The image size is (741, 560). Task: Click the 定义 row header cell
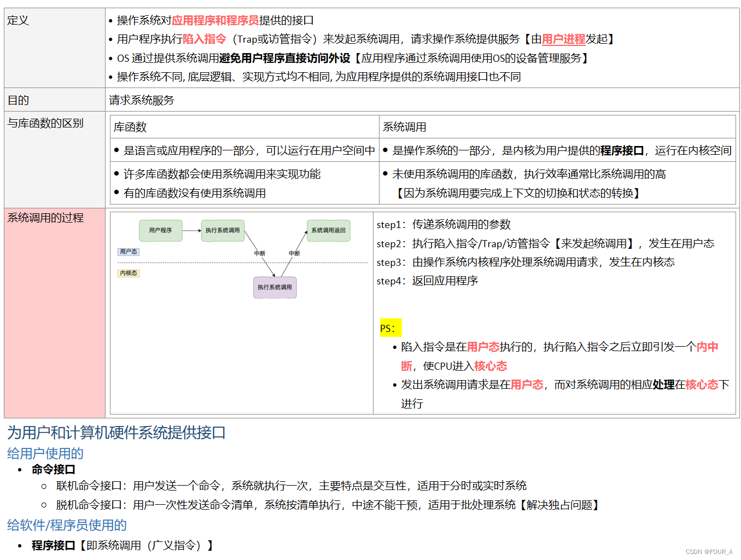tap(55, 48)
